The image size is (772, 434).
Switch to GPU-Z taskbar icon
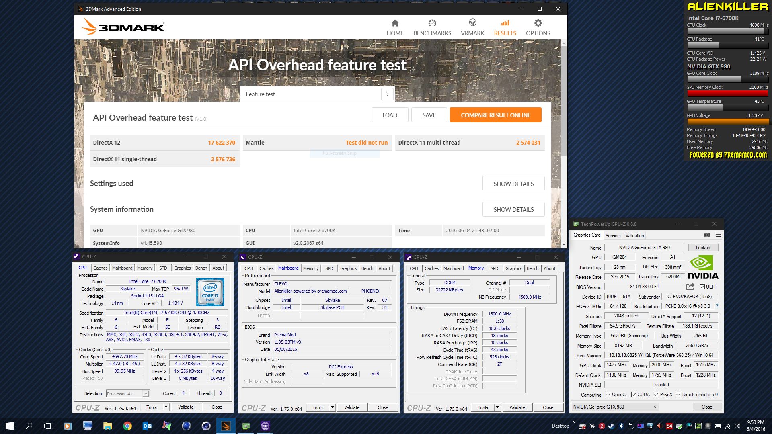coord(246,426)
